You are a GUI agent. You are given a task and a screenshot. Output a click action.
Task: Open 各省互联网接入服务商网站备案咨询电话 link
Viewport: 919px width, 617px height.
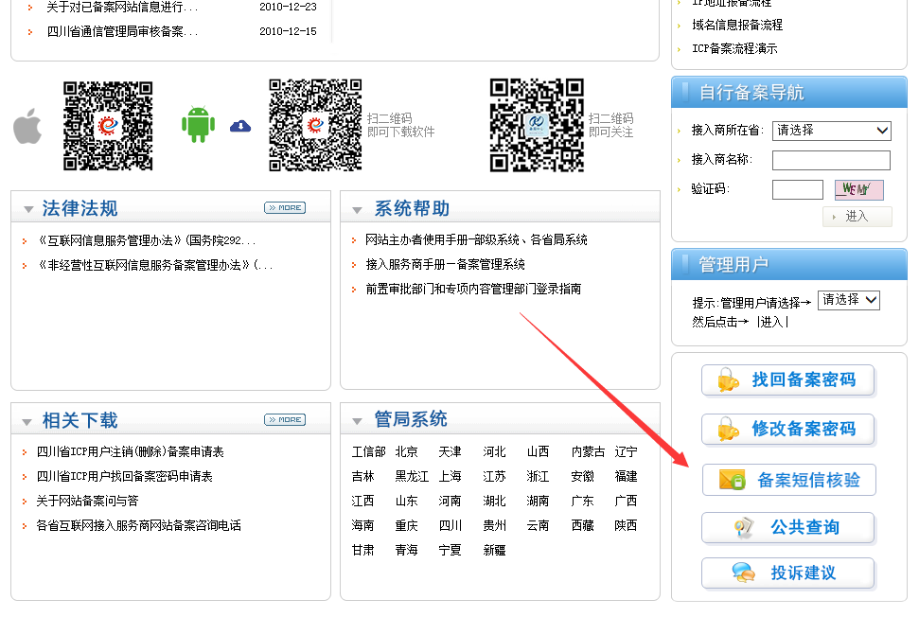(x=139, y=525)
